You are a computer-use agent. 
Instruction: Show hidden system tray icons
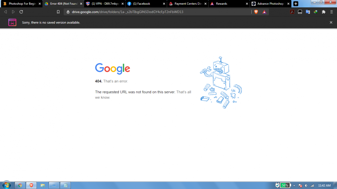(294, 186)
